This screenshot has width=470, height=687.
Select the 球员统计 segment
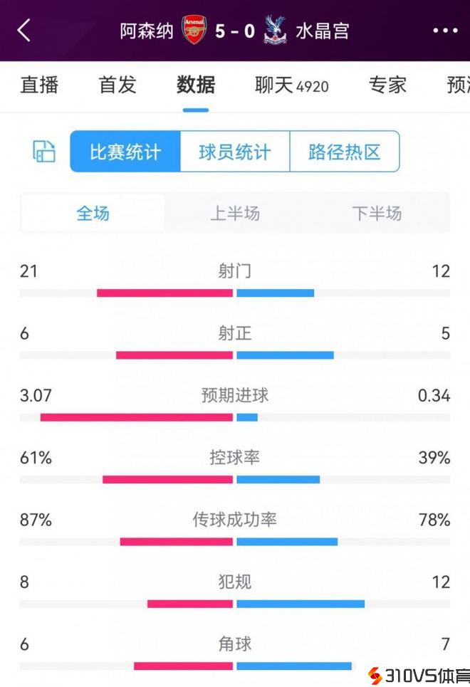coord(235,152)
